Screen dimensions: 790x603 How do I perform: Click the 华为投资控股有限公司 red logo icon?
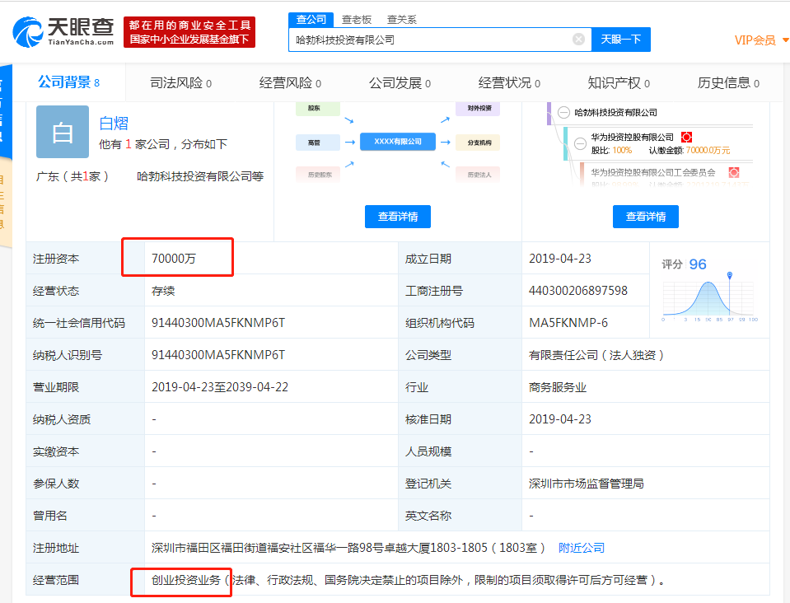point(686,136)
